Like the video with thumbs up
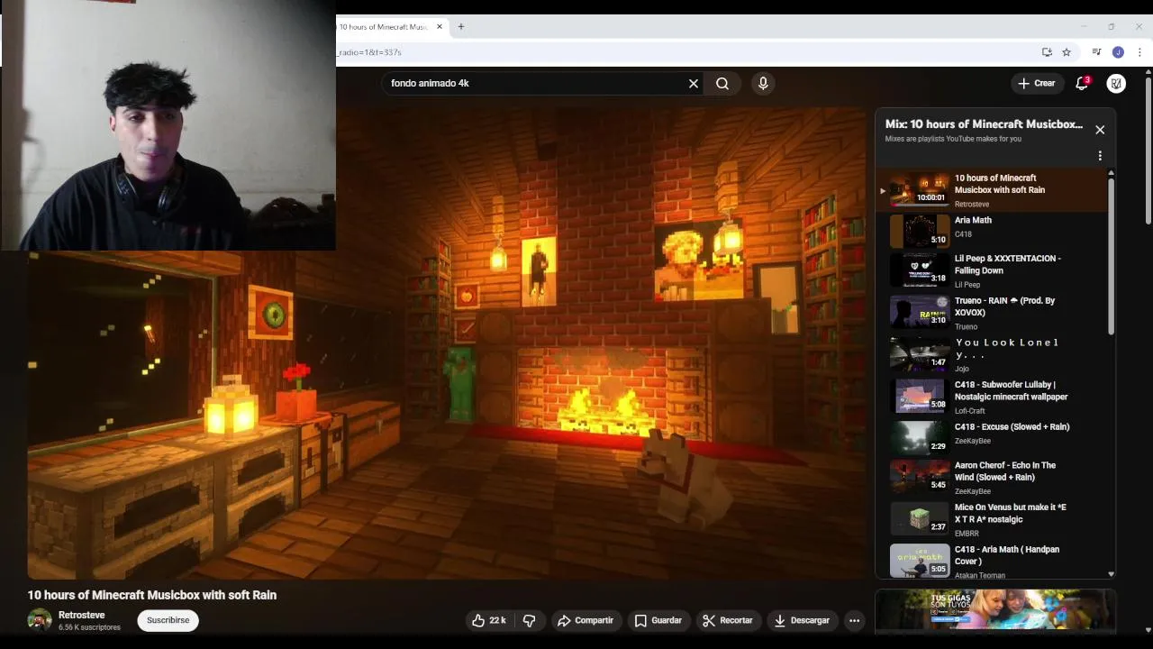The width and height of the screenshot is (1153, 649). click(x=488, y=620)
